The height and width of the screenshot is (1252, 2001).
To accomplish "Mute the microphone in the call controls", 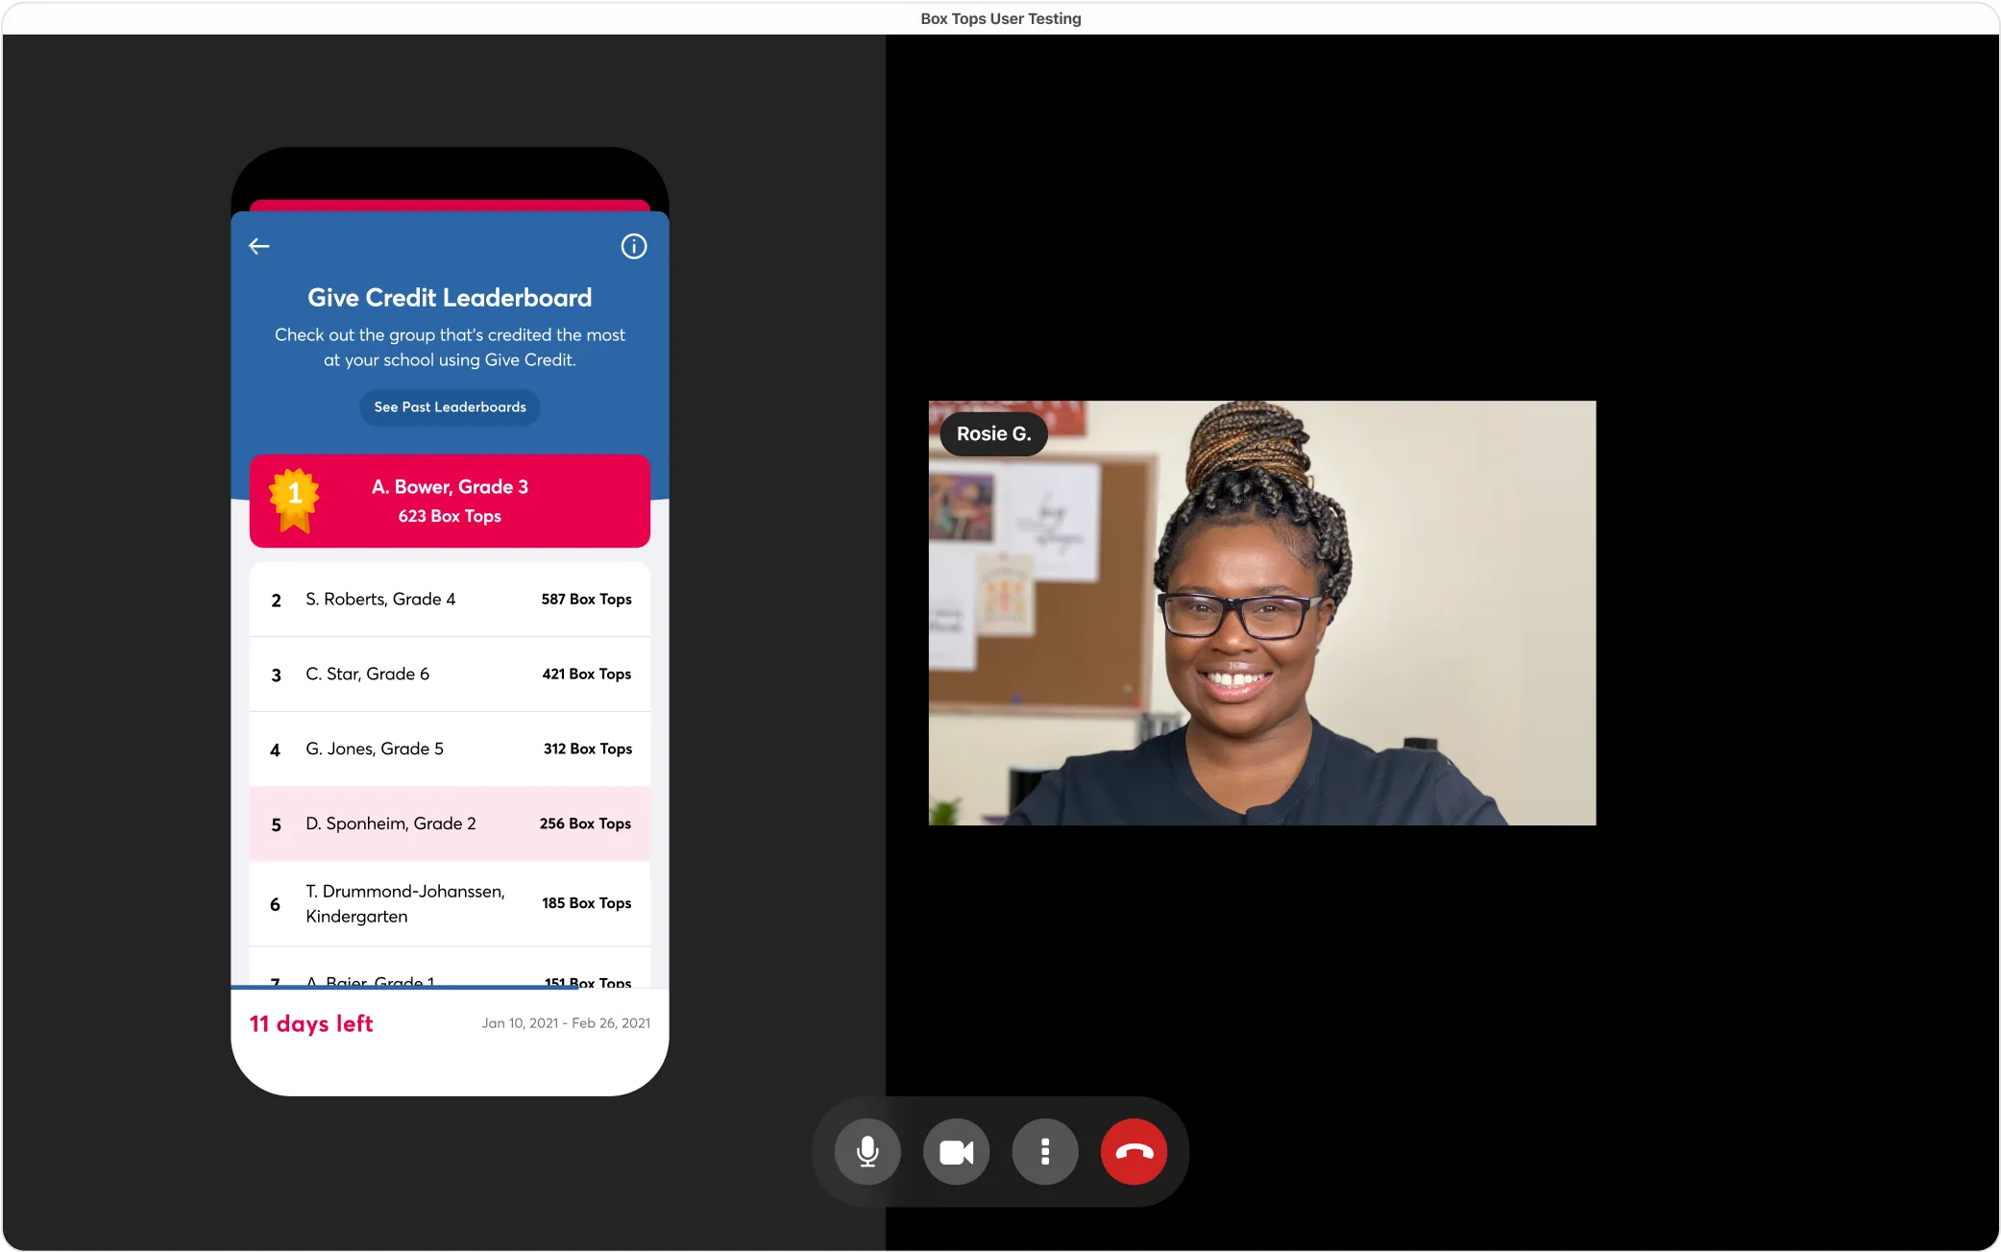I will point(867,1151).
